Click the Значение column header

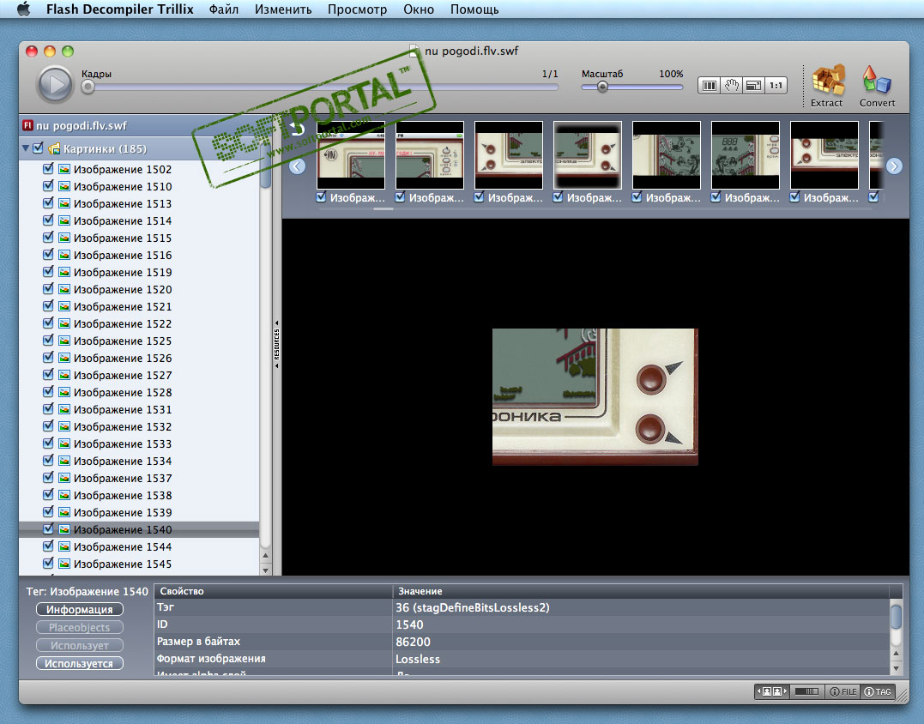(x=641, y=591)
